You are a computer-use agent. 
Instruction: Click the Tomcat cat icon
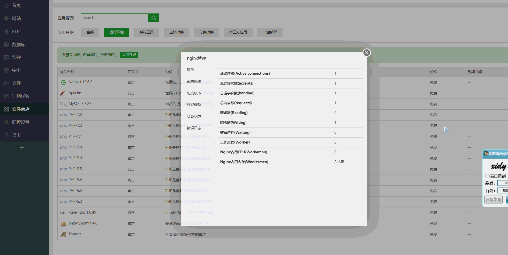click(x=63, y=234)
